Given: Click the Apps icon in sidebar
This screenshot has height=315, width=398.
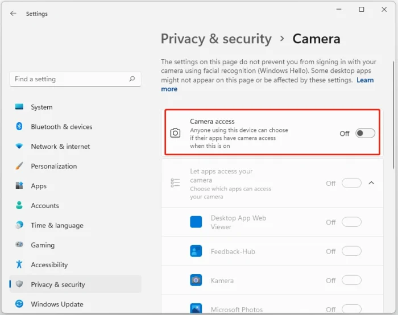Looking at the screenshot, I should tap(19, 185).
